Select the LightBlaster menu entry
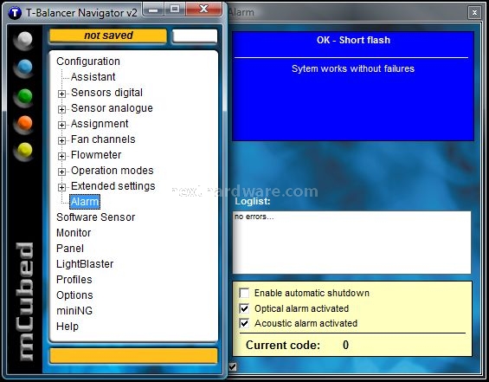The width and height of the screenshot is (489, 382). 85,264
